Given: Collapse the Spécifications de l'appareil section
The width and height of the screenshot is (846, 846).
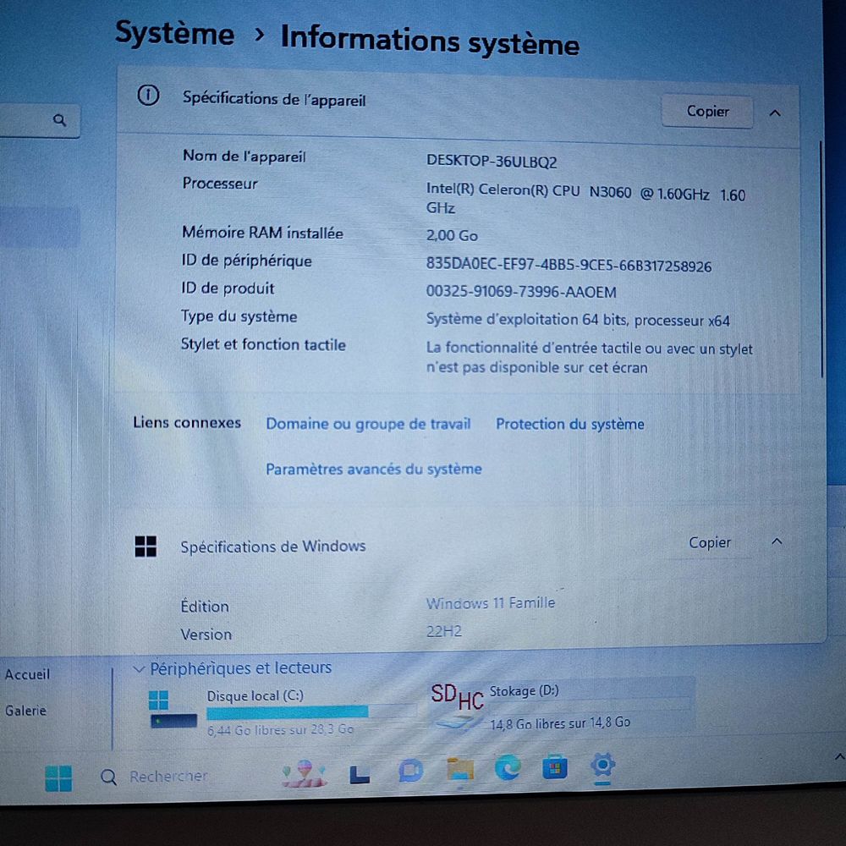Looking at the screenshot, I should 776,112.
